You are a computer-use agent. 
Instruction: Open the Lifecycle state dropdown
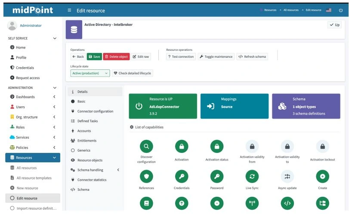[90, 73]
